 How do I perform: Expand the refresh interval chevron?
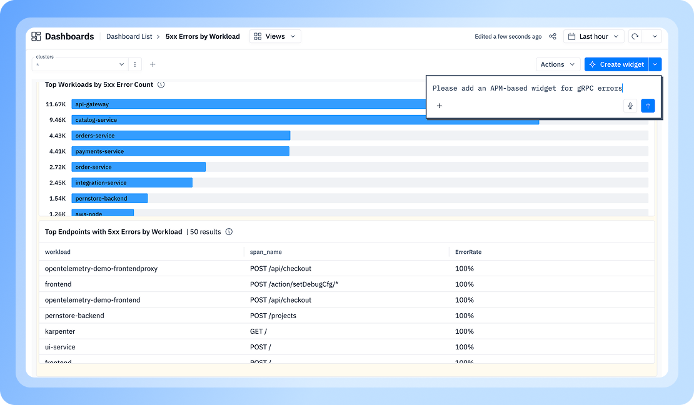click(x=655, y=36)
